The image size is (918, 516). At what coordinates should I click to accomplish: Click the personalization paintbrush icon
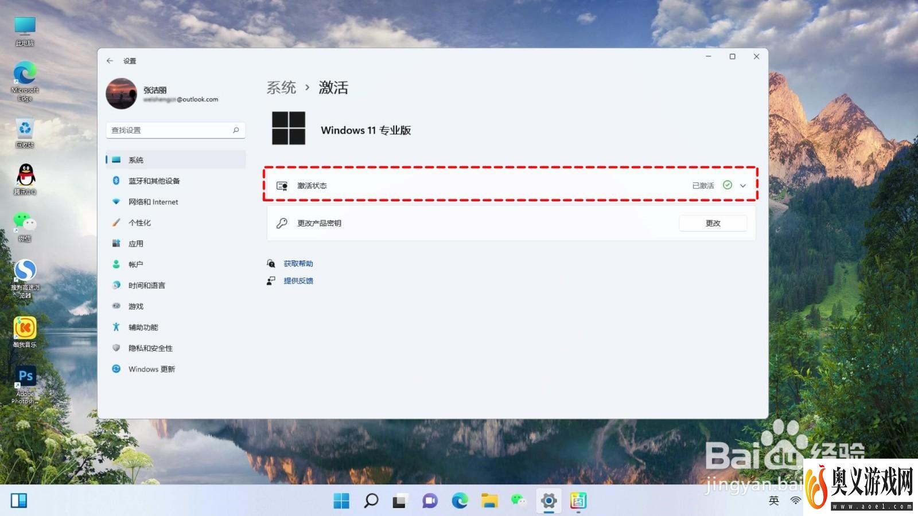tap(116, 222)
